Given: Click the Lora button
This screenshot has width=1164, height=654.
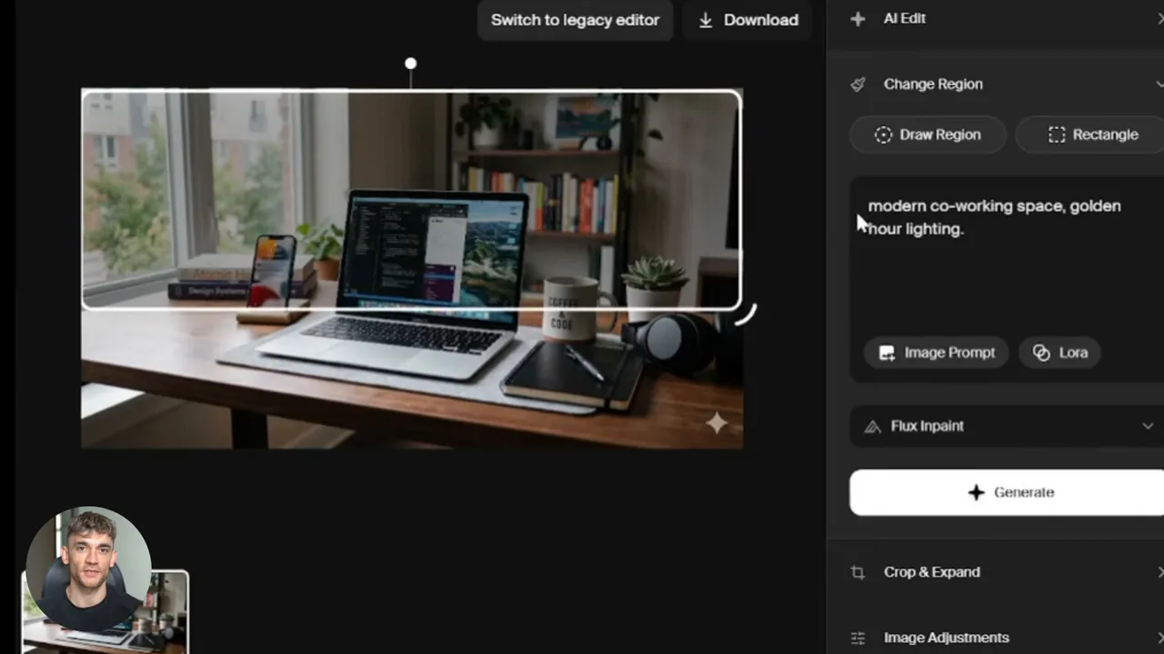Looking at the screenshot, I should point(1060,352).
